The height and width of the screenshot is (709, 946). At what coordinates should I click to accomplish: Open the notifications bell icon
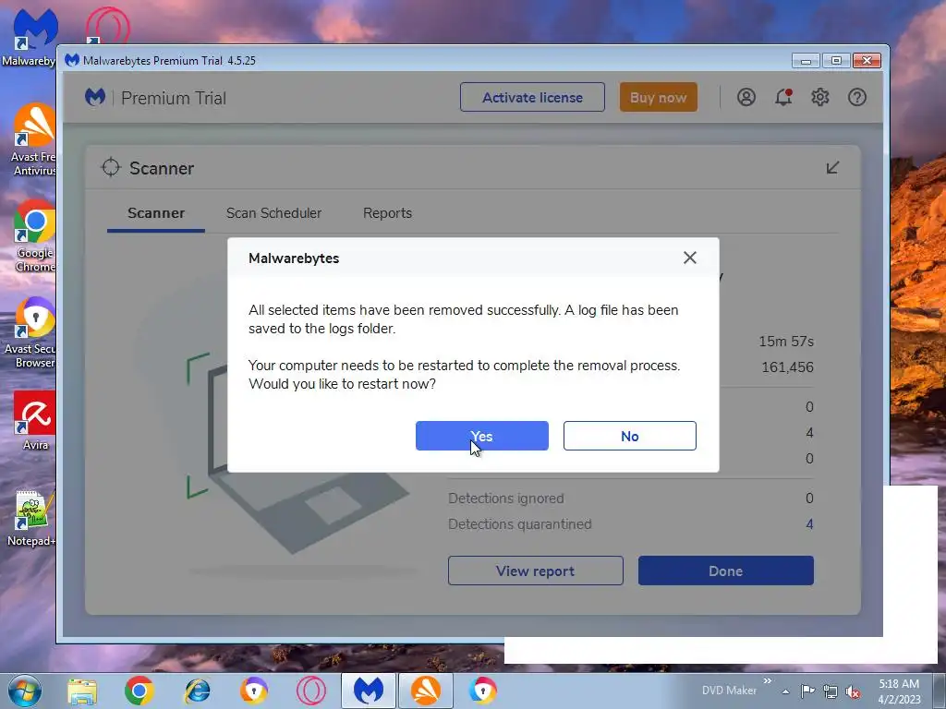click(x=783, y=97)
